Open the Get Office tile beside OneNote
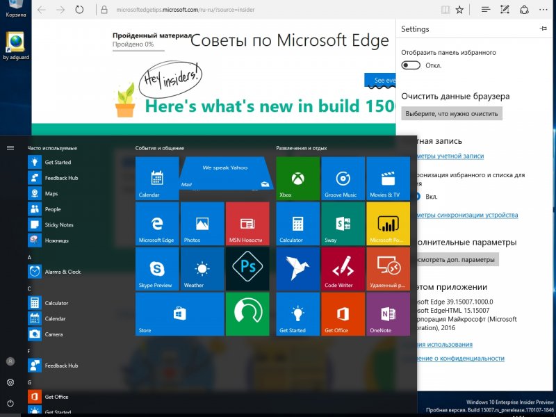The width and height of the screenshot is (556, 417). tap(343, 314)
